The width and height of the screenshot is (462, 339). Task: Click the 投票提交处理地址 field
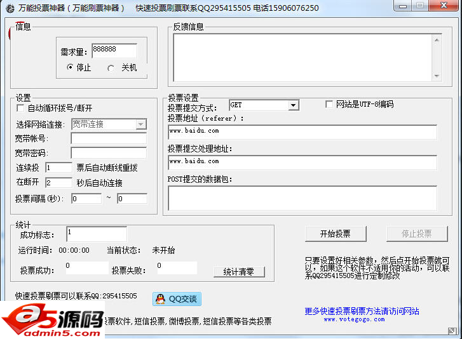click(302, 163)
